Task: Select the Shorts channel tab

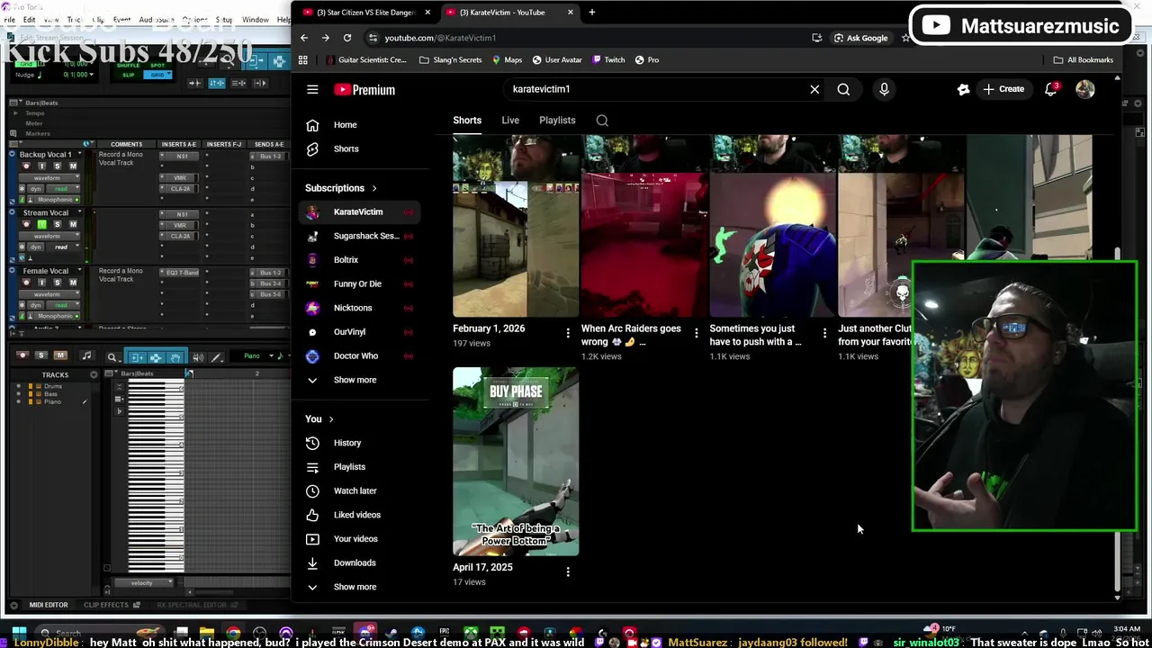Action: (467, 121)
